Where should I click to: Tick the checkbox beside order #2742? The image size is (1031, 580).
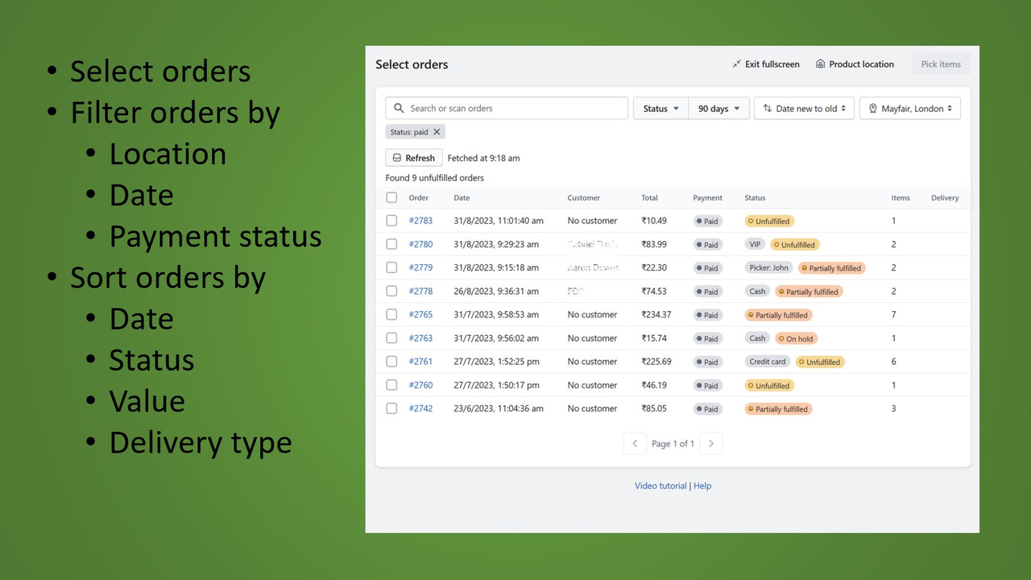tap(391, 408)
